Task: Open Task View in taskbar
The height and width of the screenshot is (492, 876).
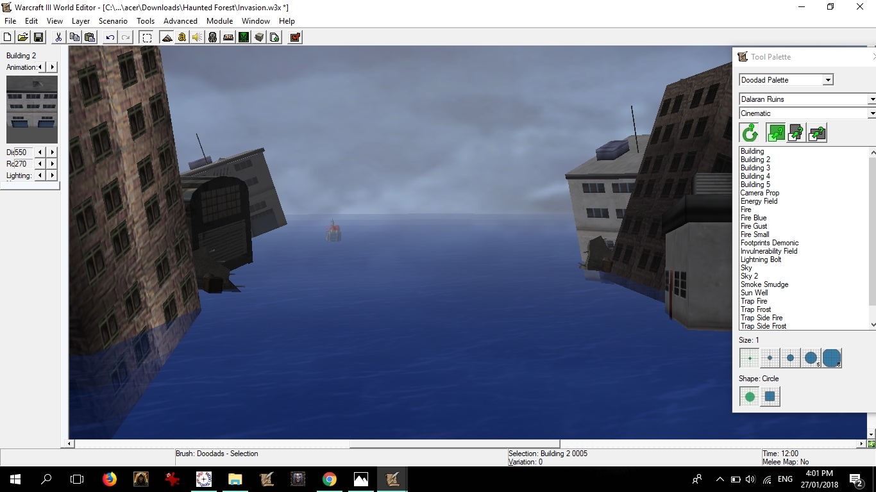Action: tap(77, 479)
